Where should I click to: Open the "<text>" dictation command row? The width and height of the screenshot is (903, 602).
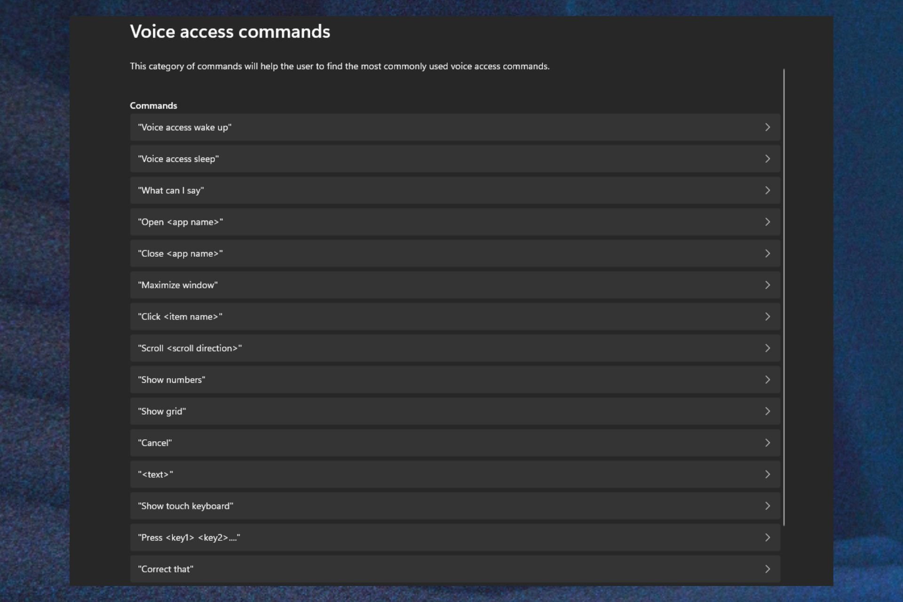coord(455,474)
